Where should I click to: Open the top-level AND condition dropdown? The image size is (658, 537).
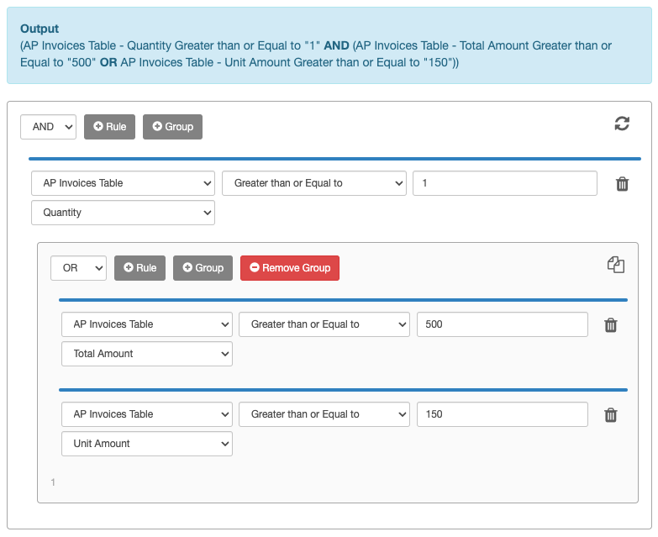(48, 127)
